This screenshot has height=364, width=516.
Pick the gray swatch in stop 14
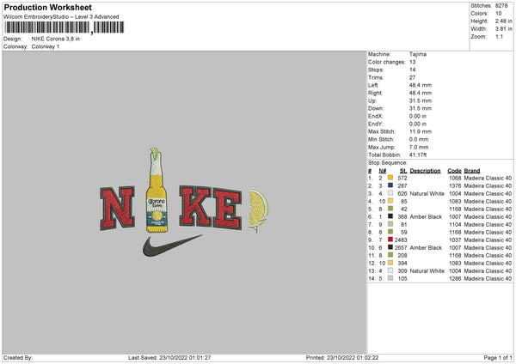[x=390, y=278]
